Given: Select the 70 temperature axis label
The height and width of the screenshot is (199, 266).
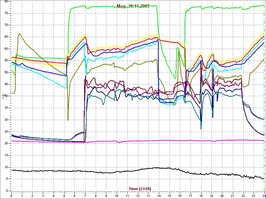Looking at the screenshot, I should [6, 25].
